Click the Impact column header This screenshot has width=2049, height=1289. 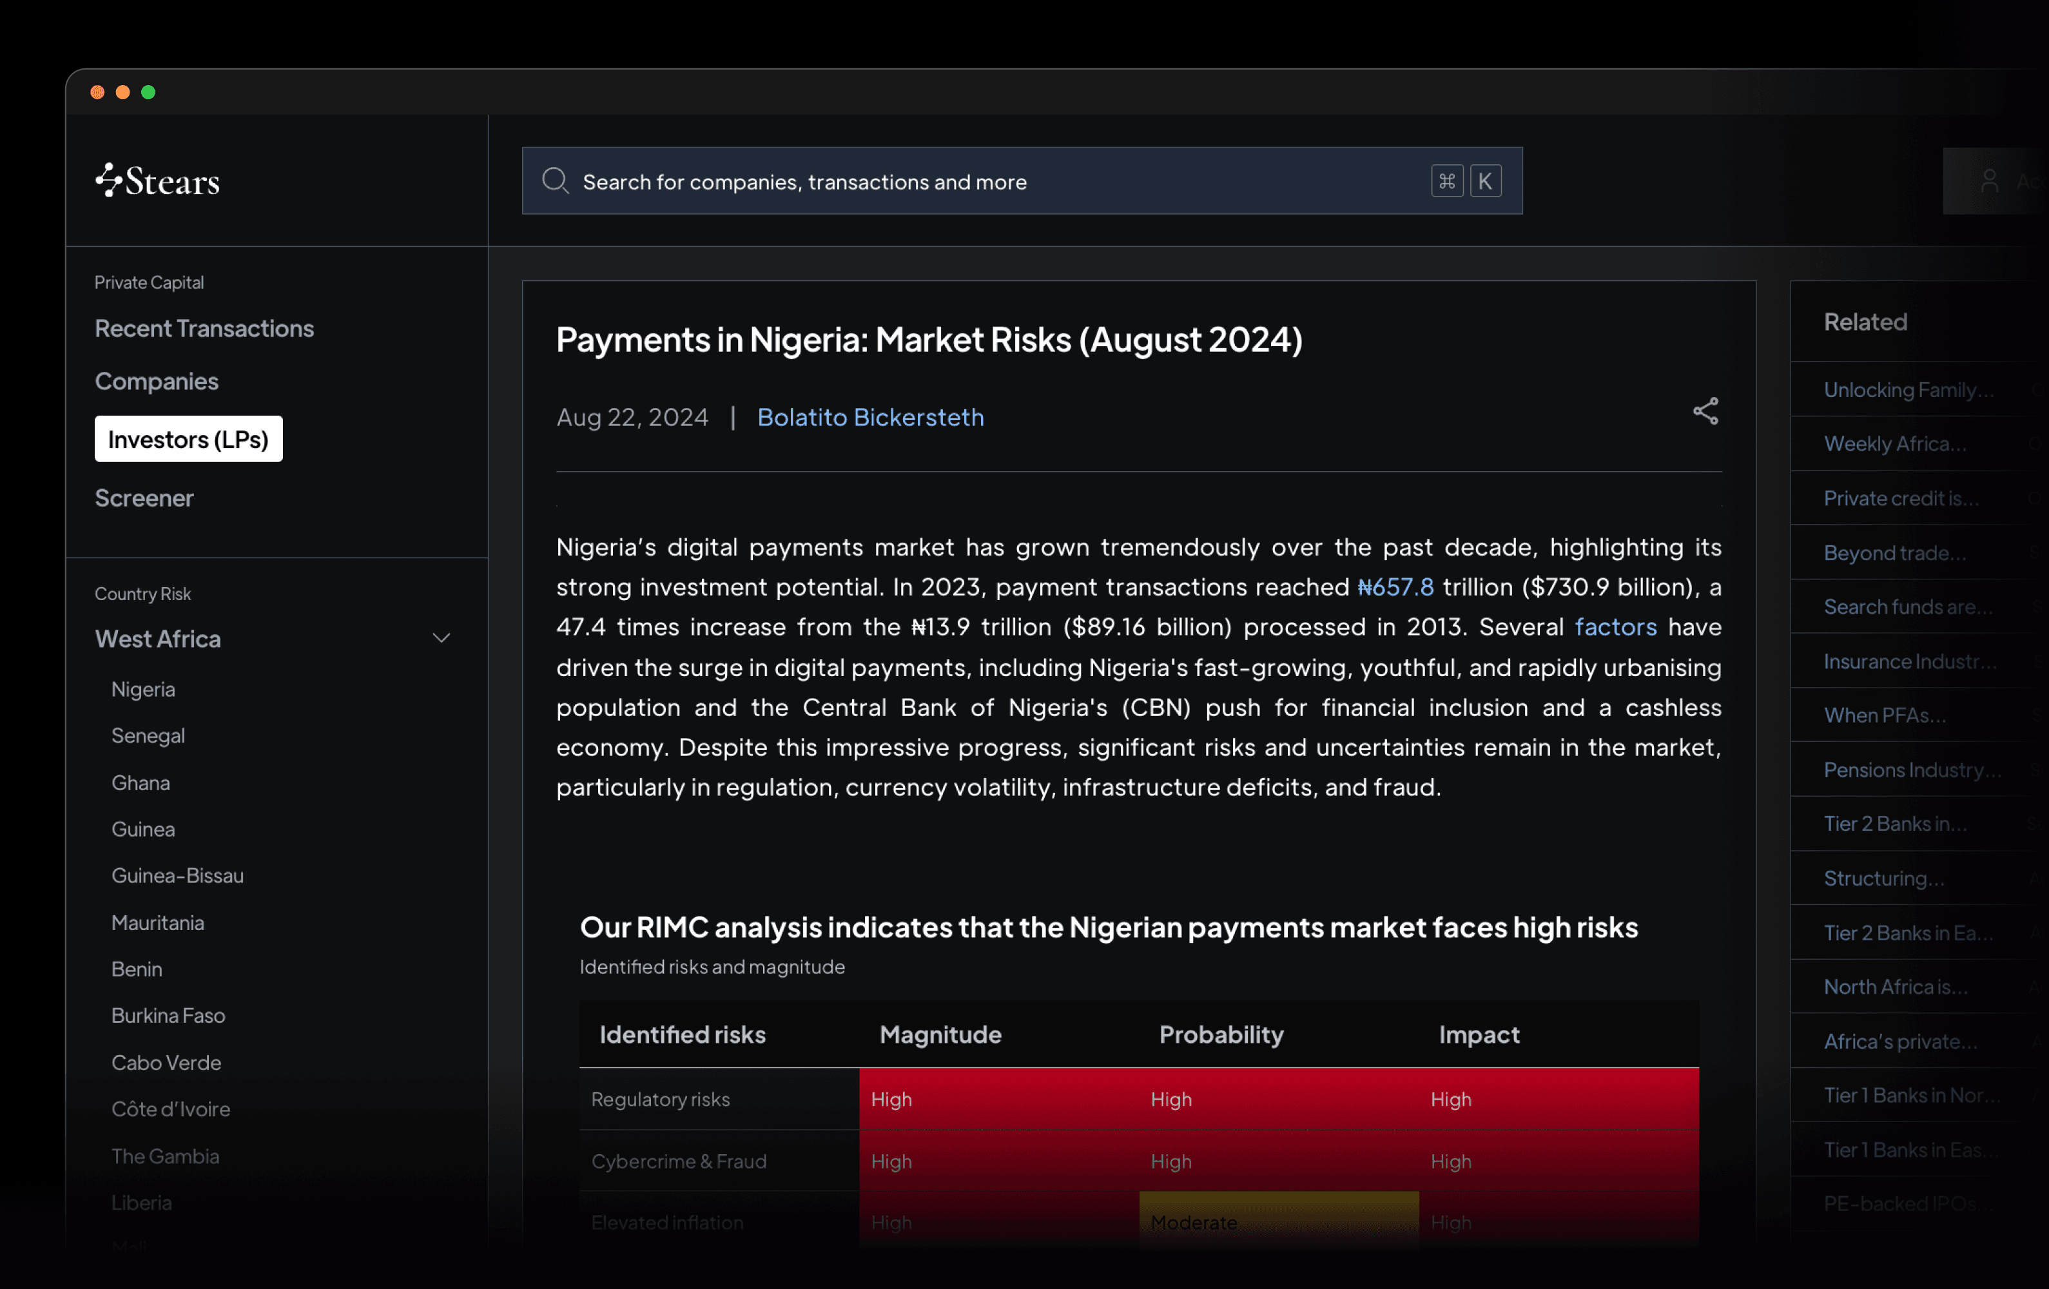pyautogui.click(x=1479, y=1034)
